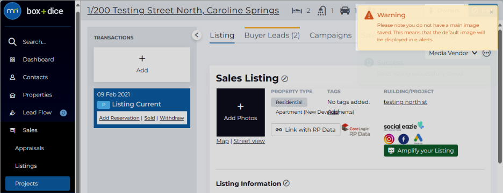Switch to the Campaigns tab
This screenshot has height=193, width=503.
point(330,35)
